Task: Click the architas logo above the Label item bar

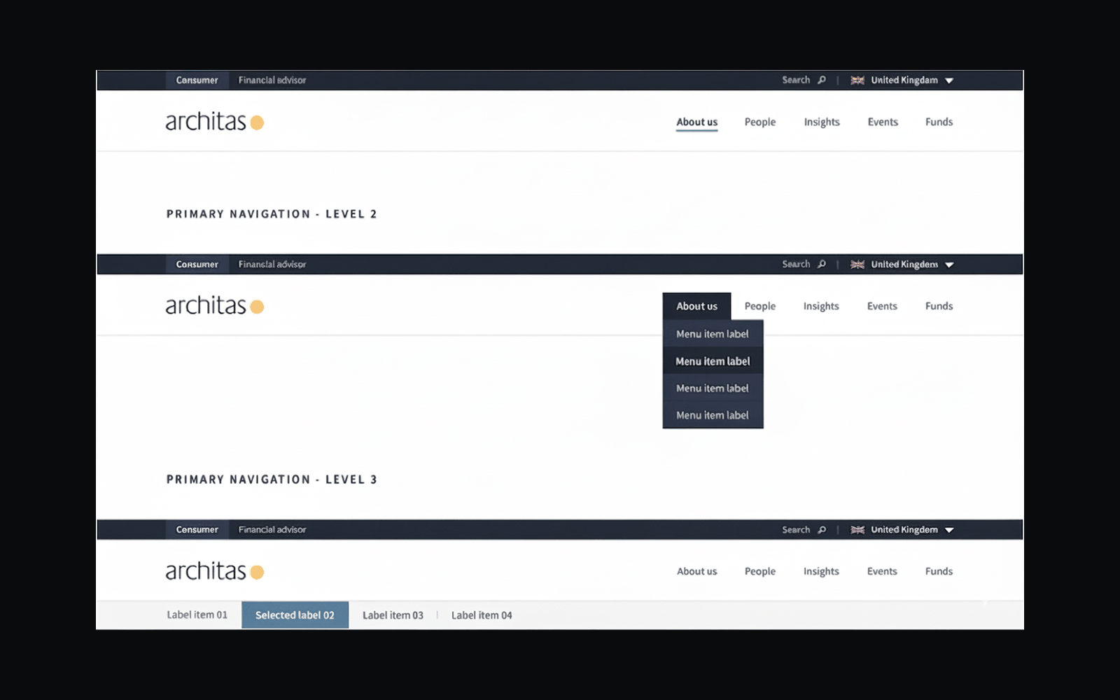Action: (214, 571)
